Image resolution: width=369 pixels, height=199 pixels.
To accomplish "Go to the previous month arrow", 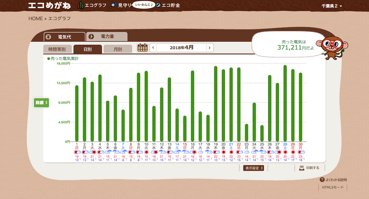I will pyautogui.click(x=153, y=48).
